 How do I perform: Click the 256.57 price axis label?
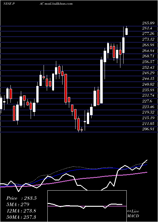tap(148, 62)
